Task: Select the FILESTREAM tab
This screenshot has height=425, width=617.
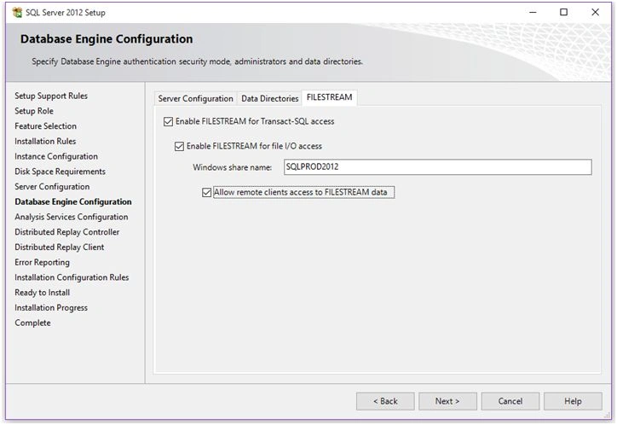Action: click(x=329, y=97)
